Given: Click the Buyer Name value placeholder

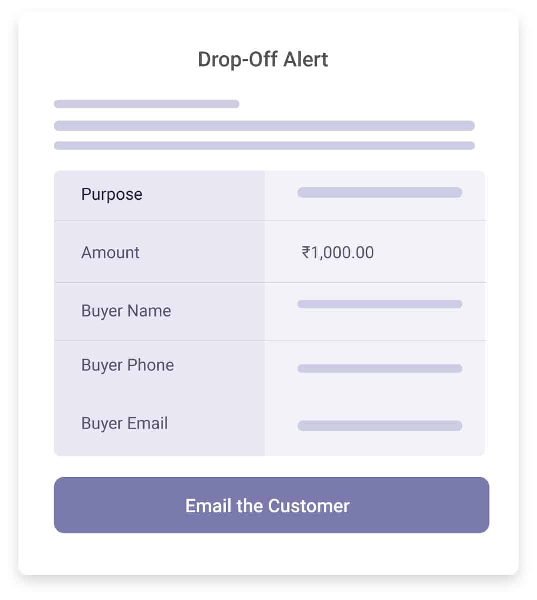Looking at the screenshot, I should (x=379, y=304).
